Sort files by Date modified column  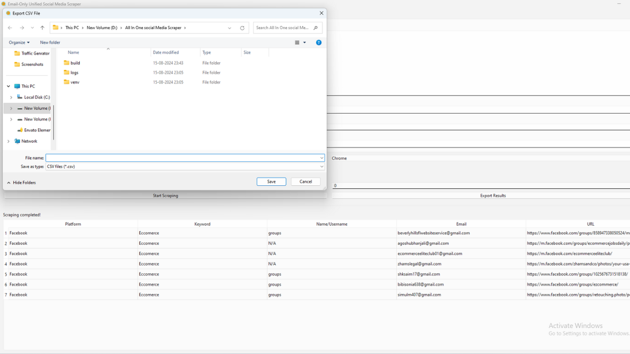pos(166,52)
